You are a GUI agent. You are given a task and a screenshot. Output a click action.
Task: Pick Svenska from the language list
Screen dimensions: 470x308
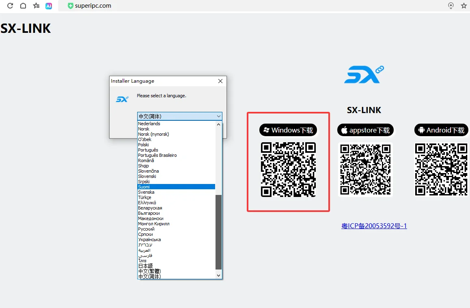(176, 192)
